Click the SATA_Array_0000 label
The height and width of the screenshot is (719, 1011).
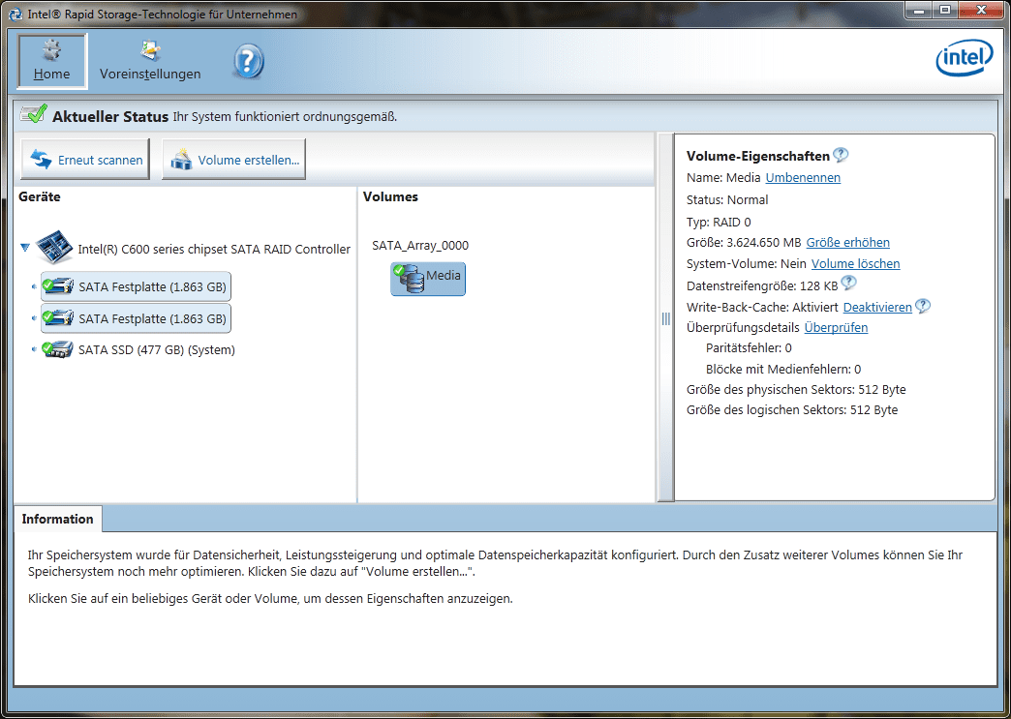[420, 246]
